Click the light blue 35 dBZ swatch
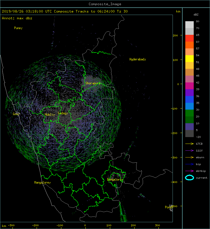The width and height of the screenshot is (210, 229). 189,106
